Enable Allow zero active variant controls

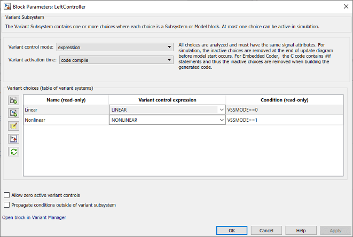6,195
